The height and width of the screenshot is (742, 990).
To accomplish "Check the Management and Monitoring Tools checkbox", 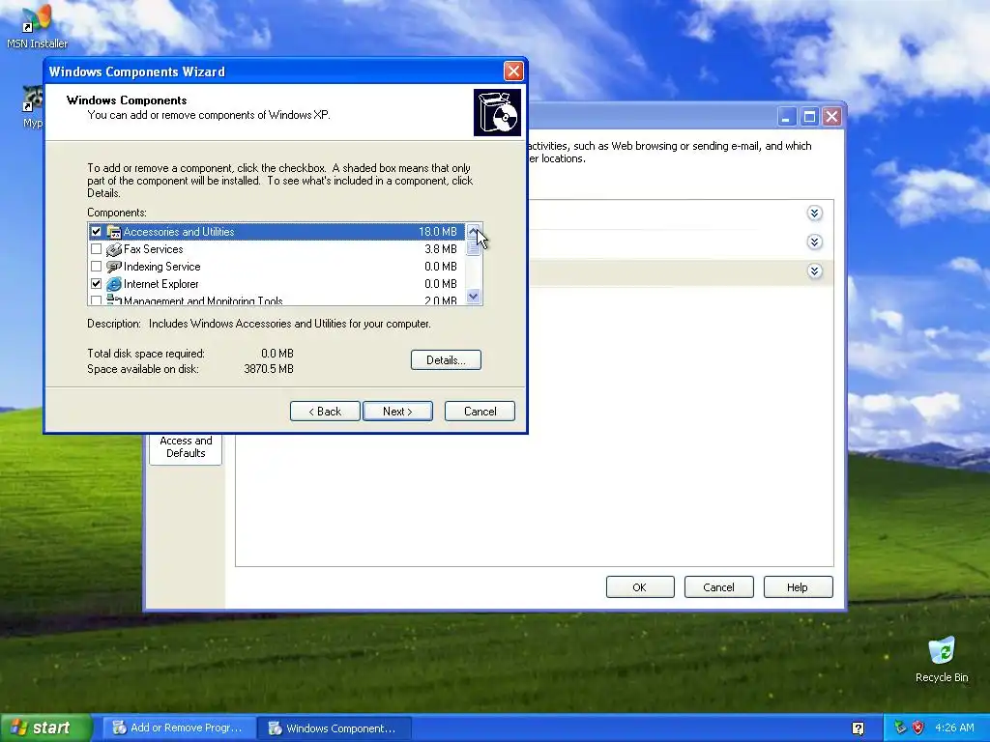I will pos(96,300).
